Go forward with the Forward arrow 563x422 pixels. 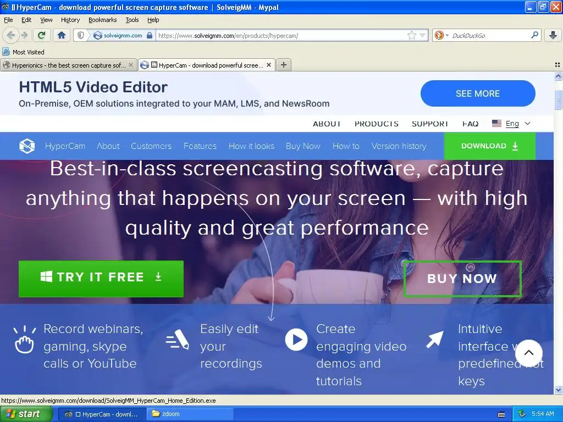click(24, 35)
